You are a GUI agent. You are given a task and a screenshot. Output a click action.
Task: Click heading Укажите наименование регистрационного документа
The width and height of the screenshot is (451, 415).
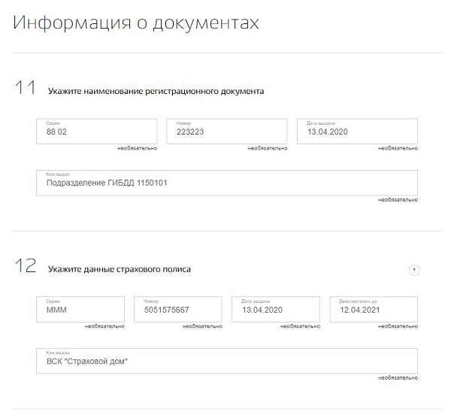point(156,91)
